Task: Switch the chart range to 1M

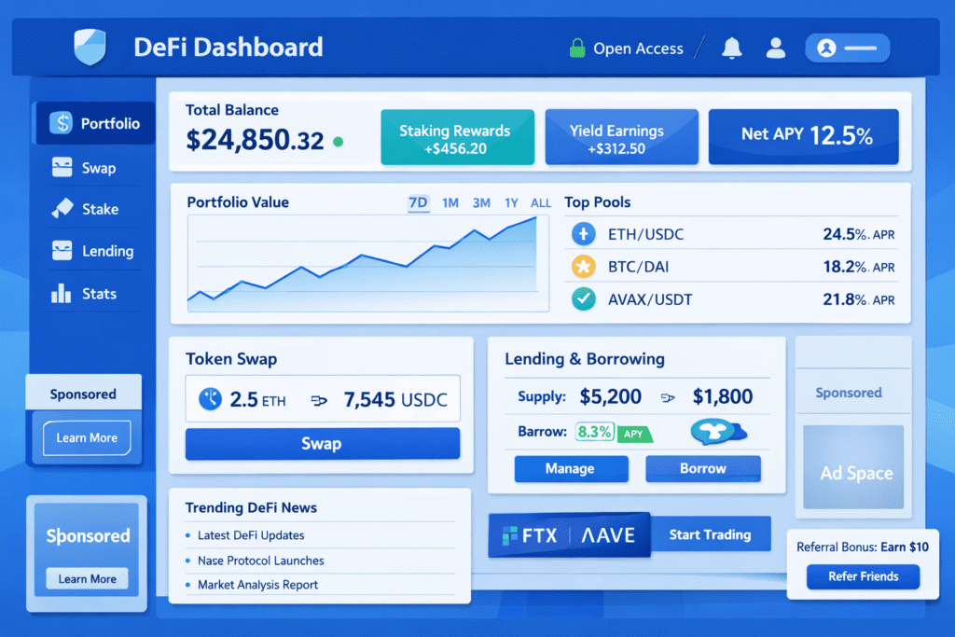Action: coord(450,202)
